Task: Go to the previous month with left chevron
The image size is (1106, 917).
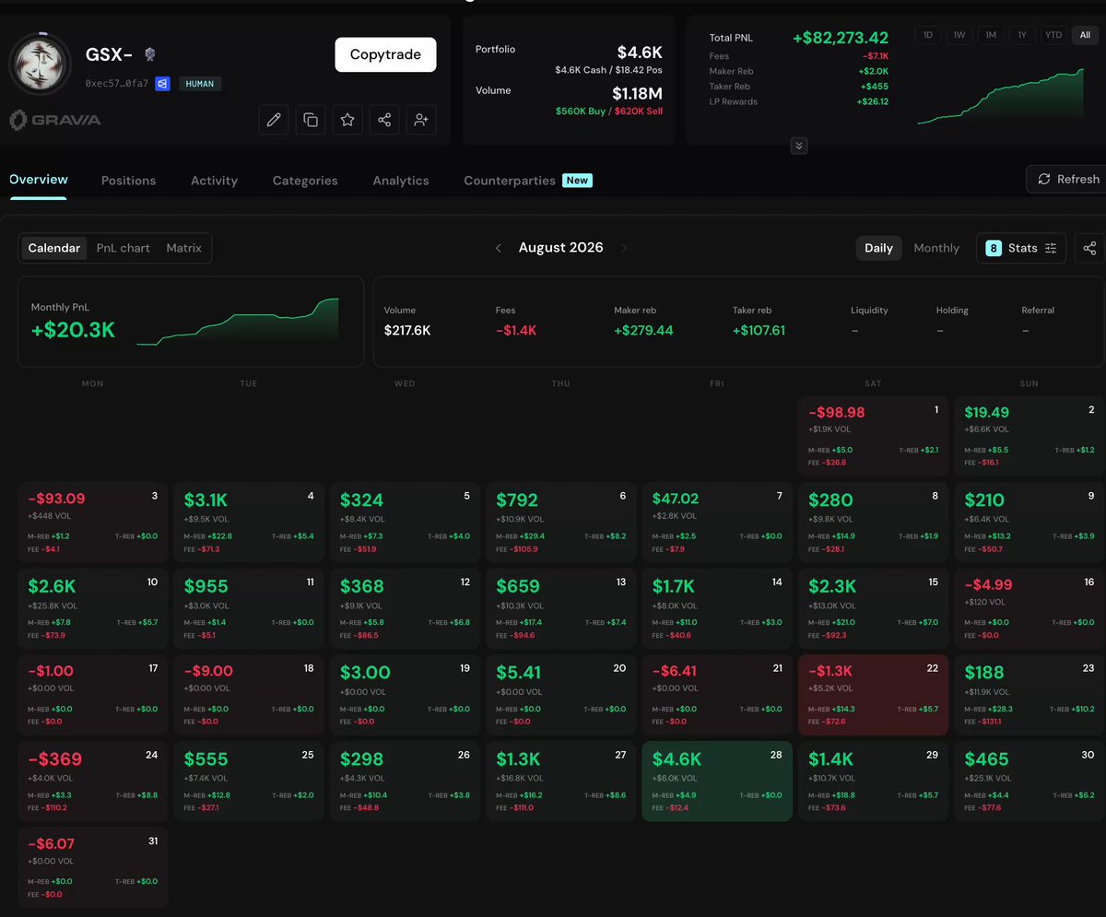Action: (499, 248)
